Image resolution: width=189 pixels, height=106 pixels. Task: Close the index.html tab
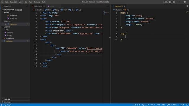[44, 6]
